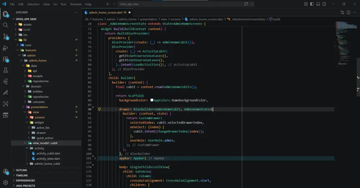The height and width of the screenshot is (188, 360).
Task: Click breadcrumb presentation segment
Action: [x=149, y=19]
